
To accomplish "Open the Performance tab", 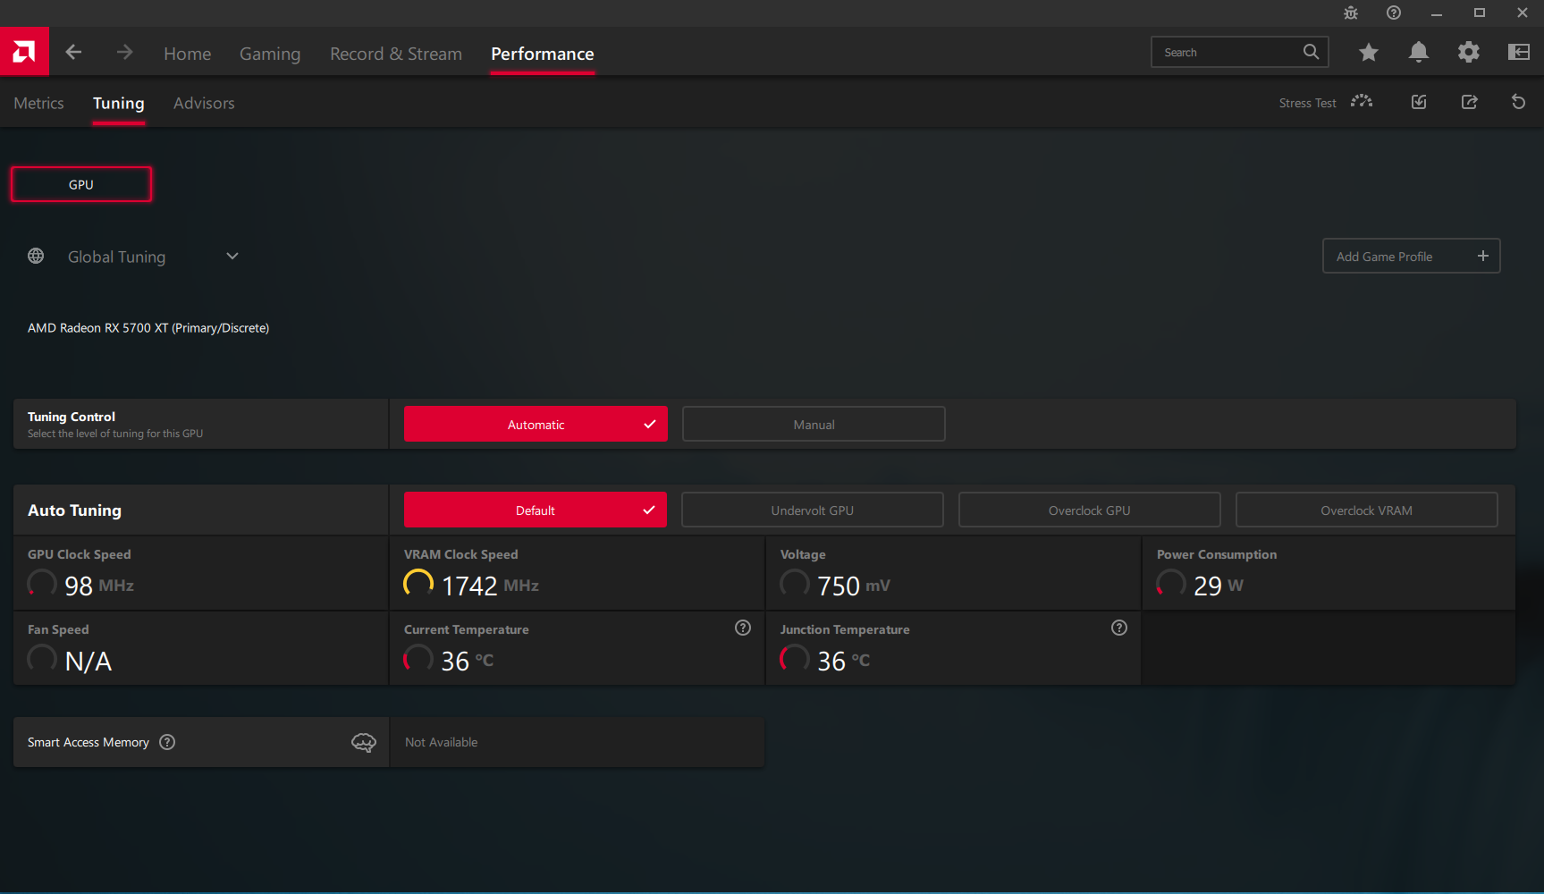I will 543,54.
